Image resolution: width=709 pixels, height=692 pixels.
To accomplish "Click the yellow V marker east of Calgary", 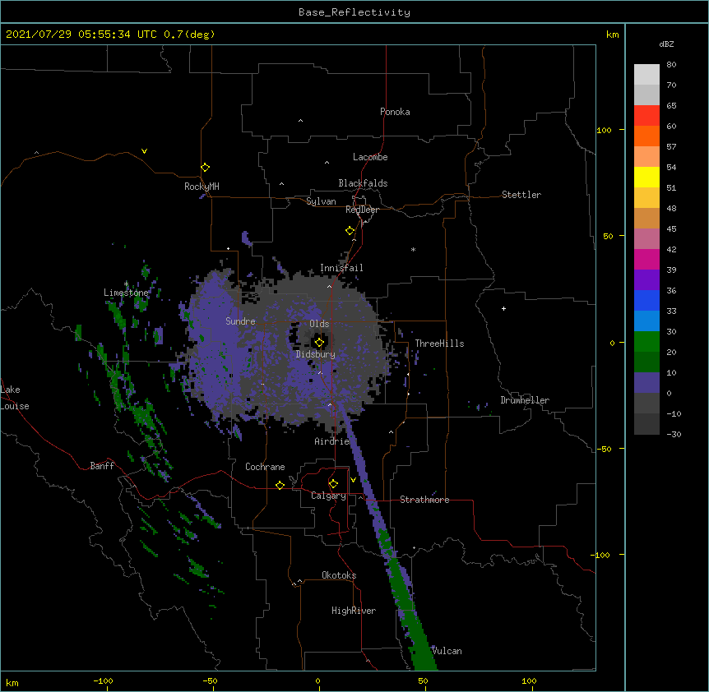I will point(353,480).
